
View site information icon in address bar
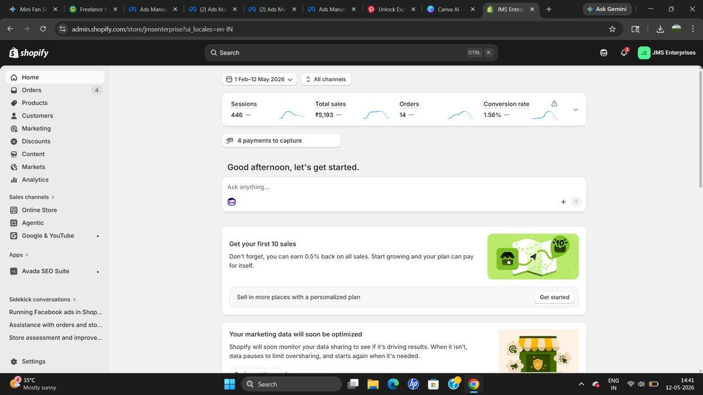[63, 29]
